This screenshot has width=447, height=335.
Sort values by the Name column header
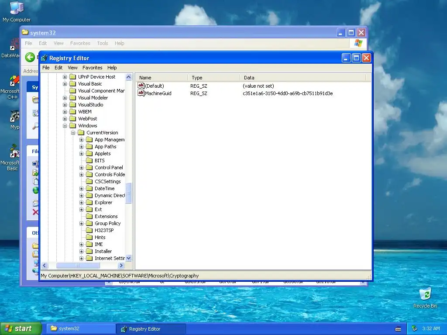click(x=162, y=78)
